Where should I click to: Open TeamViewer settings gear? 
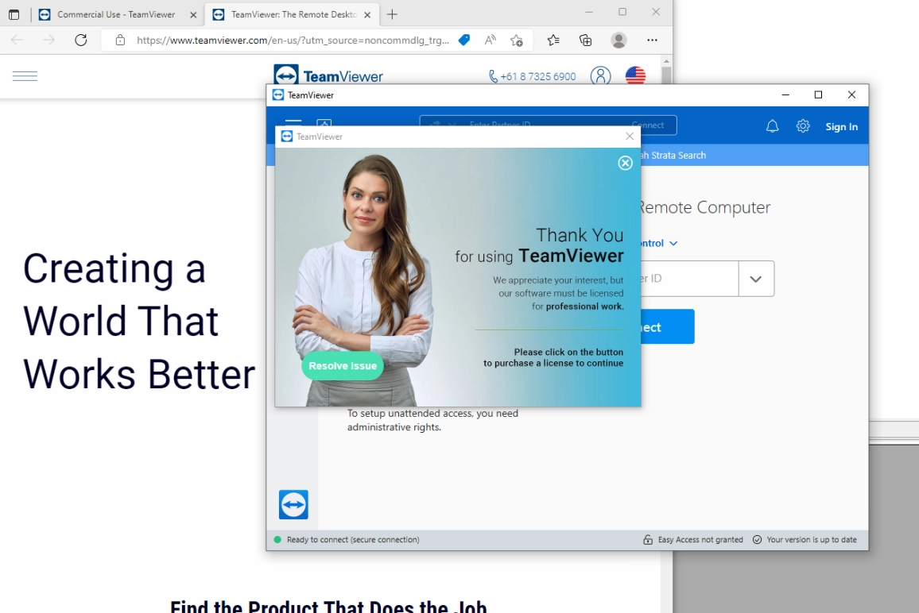coord(803,126)
